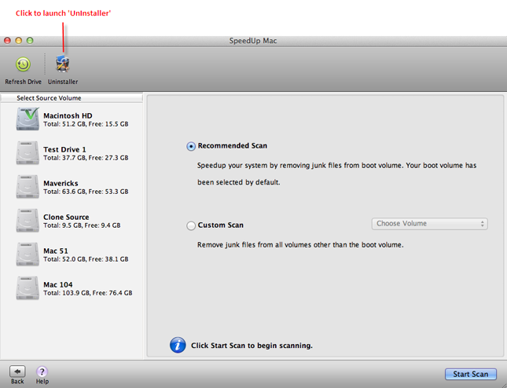Go back with the Back arrow

[x=17, y=372]
